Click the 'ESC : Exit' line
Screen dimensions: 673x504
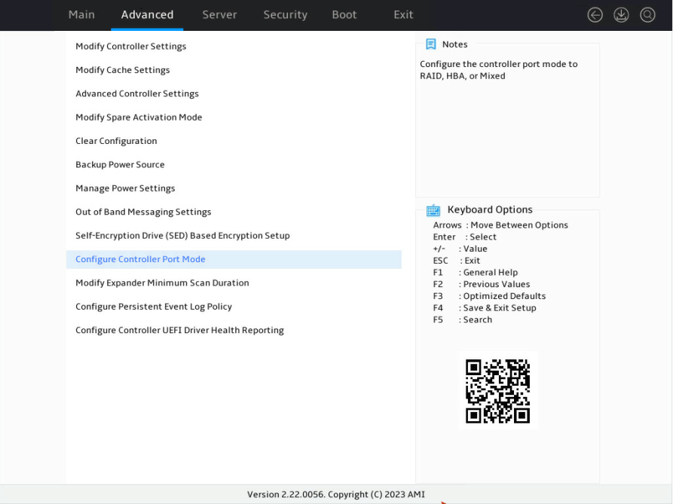(456, 261)
